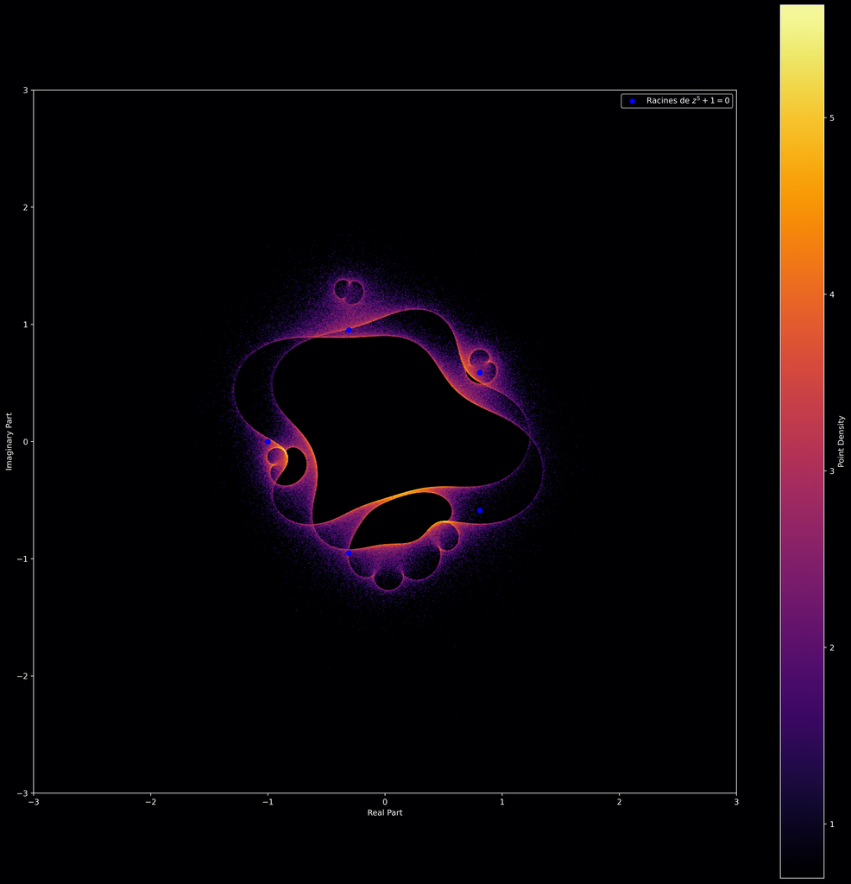Click the blue root dot in upper right lobe
The height and width of the screenshot is (884, 851).
click(x=480, y=372)
